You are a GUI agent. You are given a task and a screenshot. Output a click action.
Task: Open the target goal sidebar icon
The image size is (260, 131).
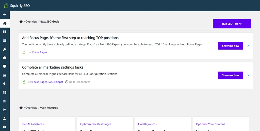(5, 92)
